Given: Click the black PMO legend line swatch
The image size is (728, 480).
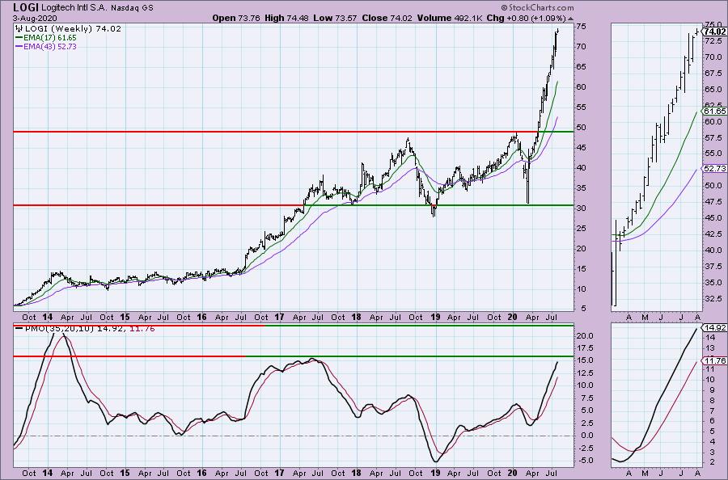Looking at the screenshot, I should coord(19,328).
